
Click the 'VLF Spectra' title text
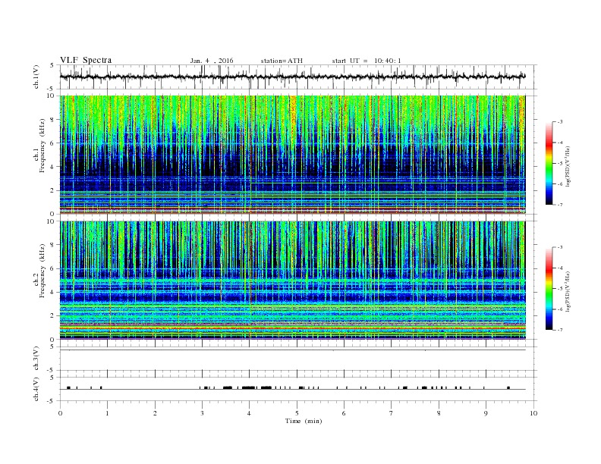pyautogui.click(x=86, y=60)
